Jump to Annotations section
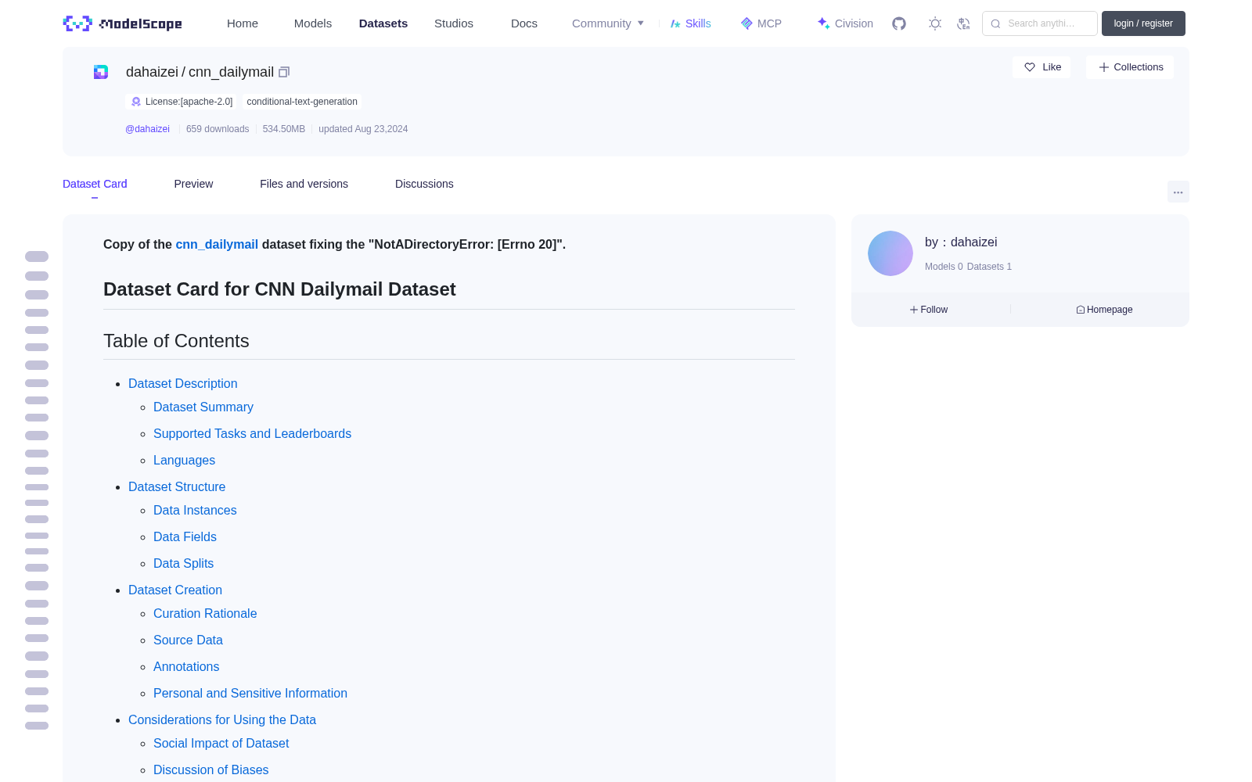 tap(186, 667)
